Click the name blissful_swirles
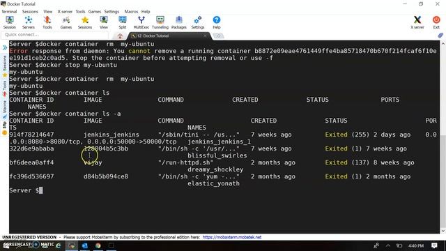 217,155
